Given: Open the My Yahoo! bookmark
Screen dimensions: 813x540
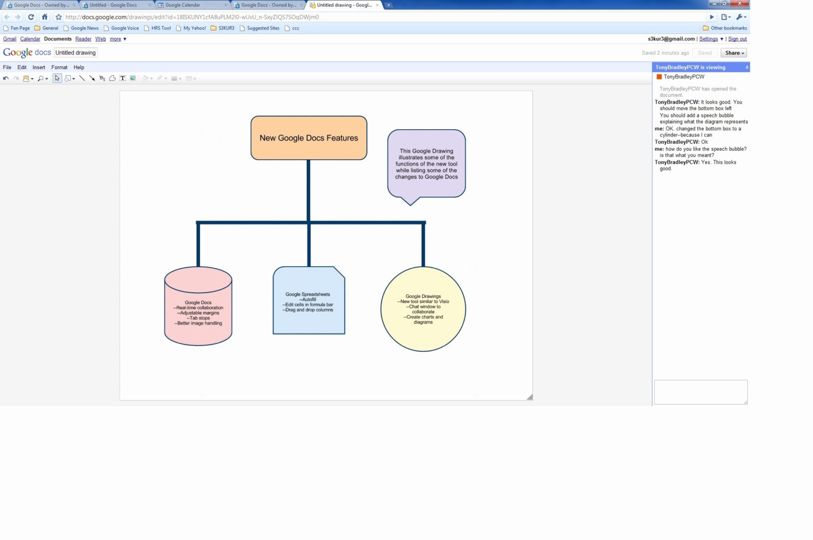Looking at the screenshot, I should [x=190, y=28].
